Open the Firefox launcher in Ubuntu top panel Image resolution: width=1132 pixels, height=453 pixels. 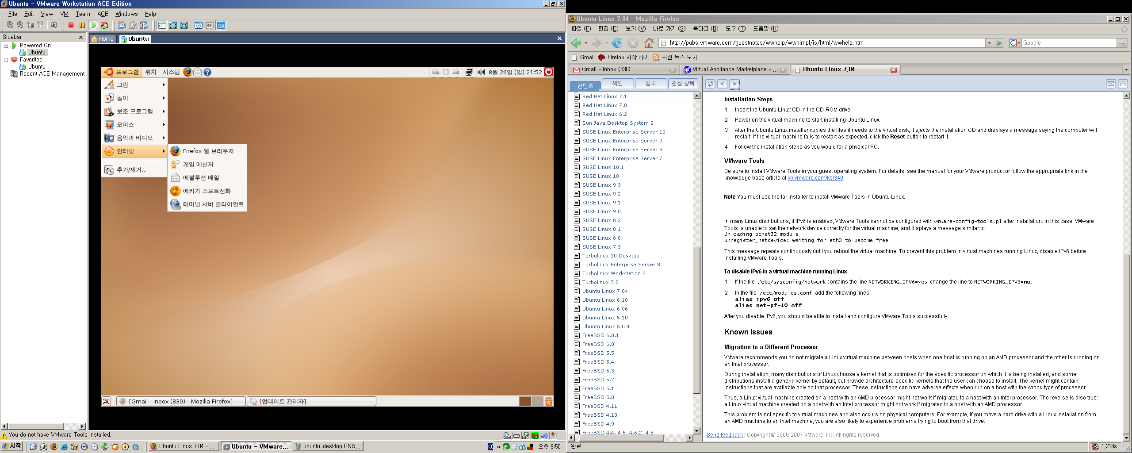point(187,72)
